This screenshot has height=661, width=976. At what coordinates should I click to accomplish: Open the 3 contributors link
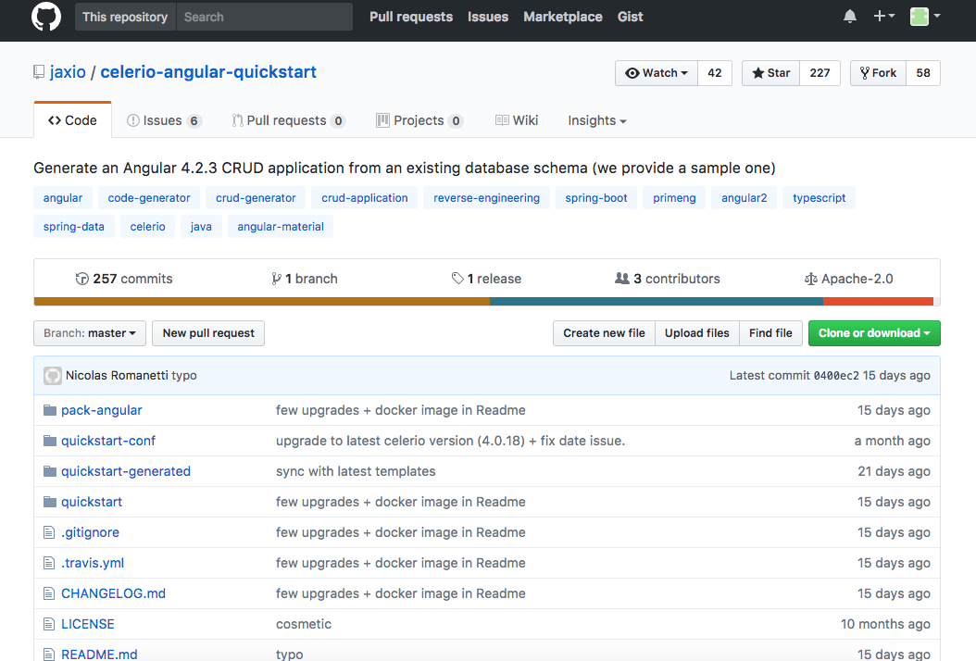coord(668,279)
